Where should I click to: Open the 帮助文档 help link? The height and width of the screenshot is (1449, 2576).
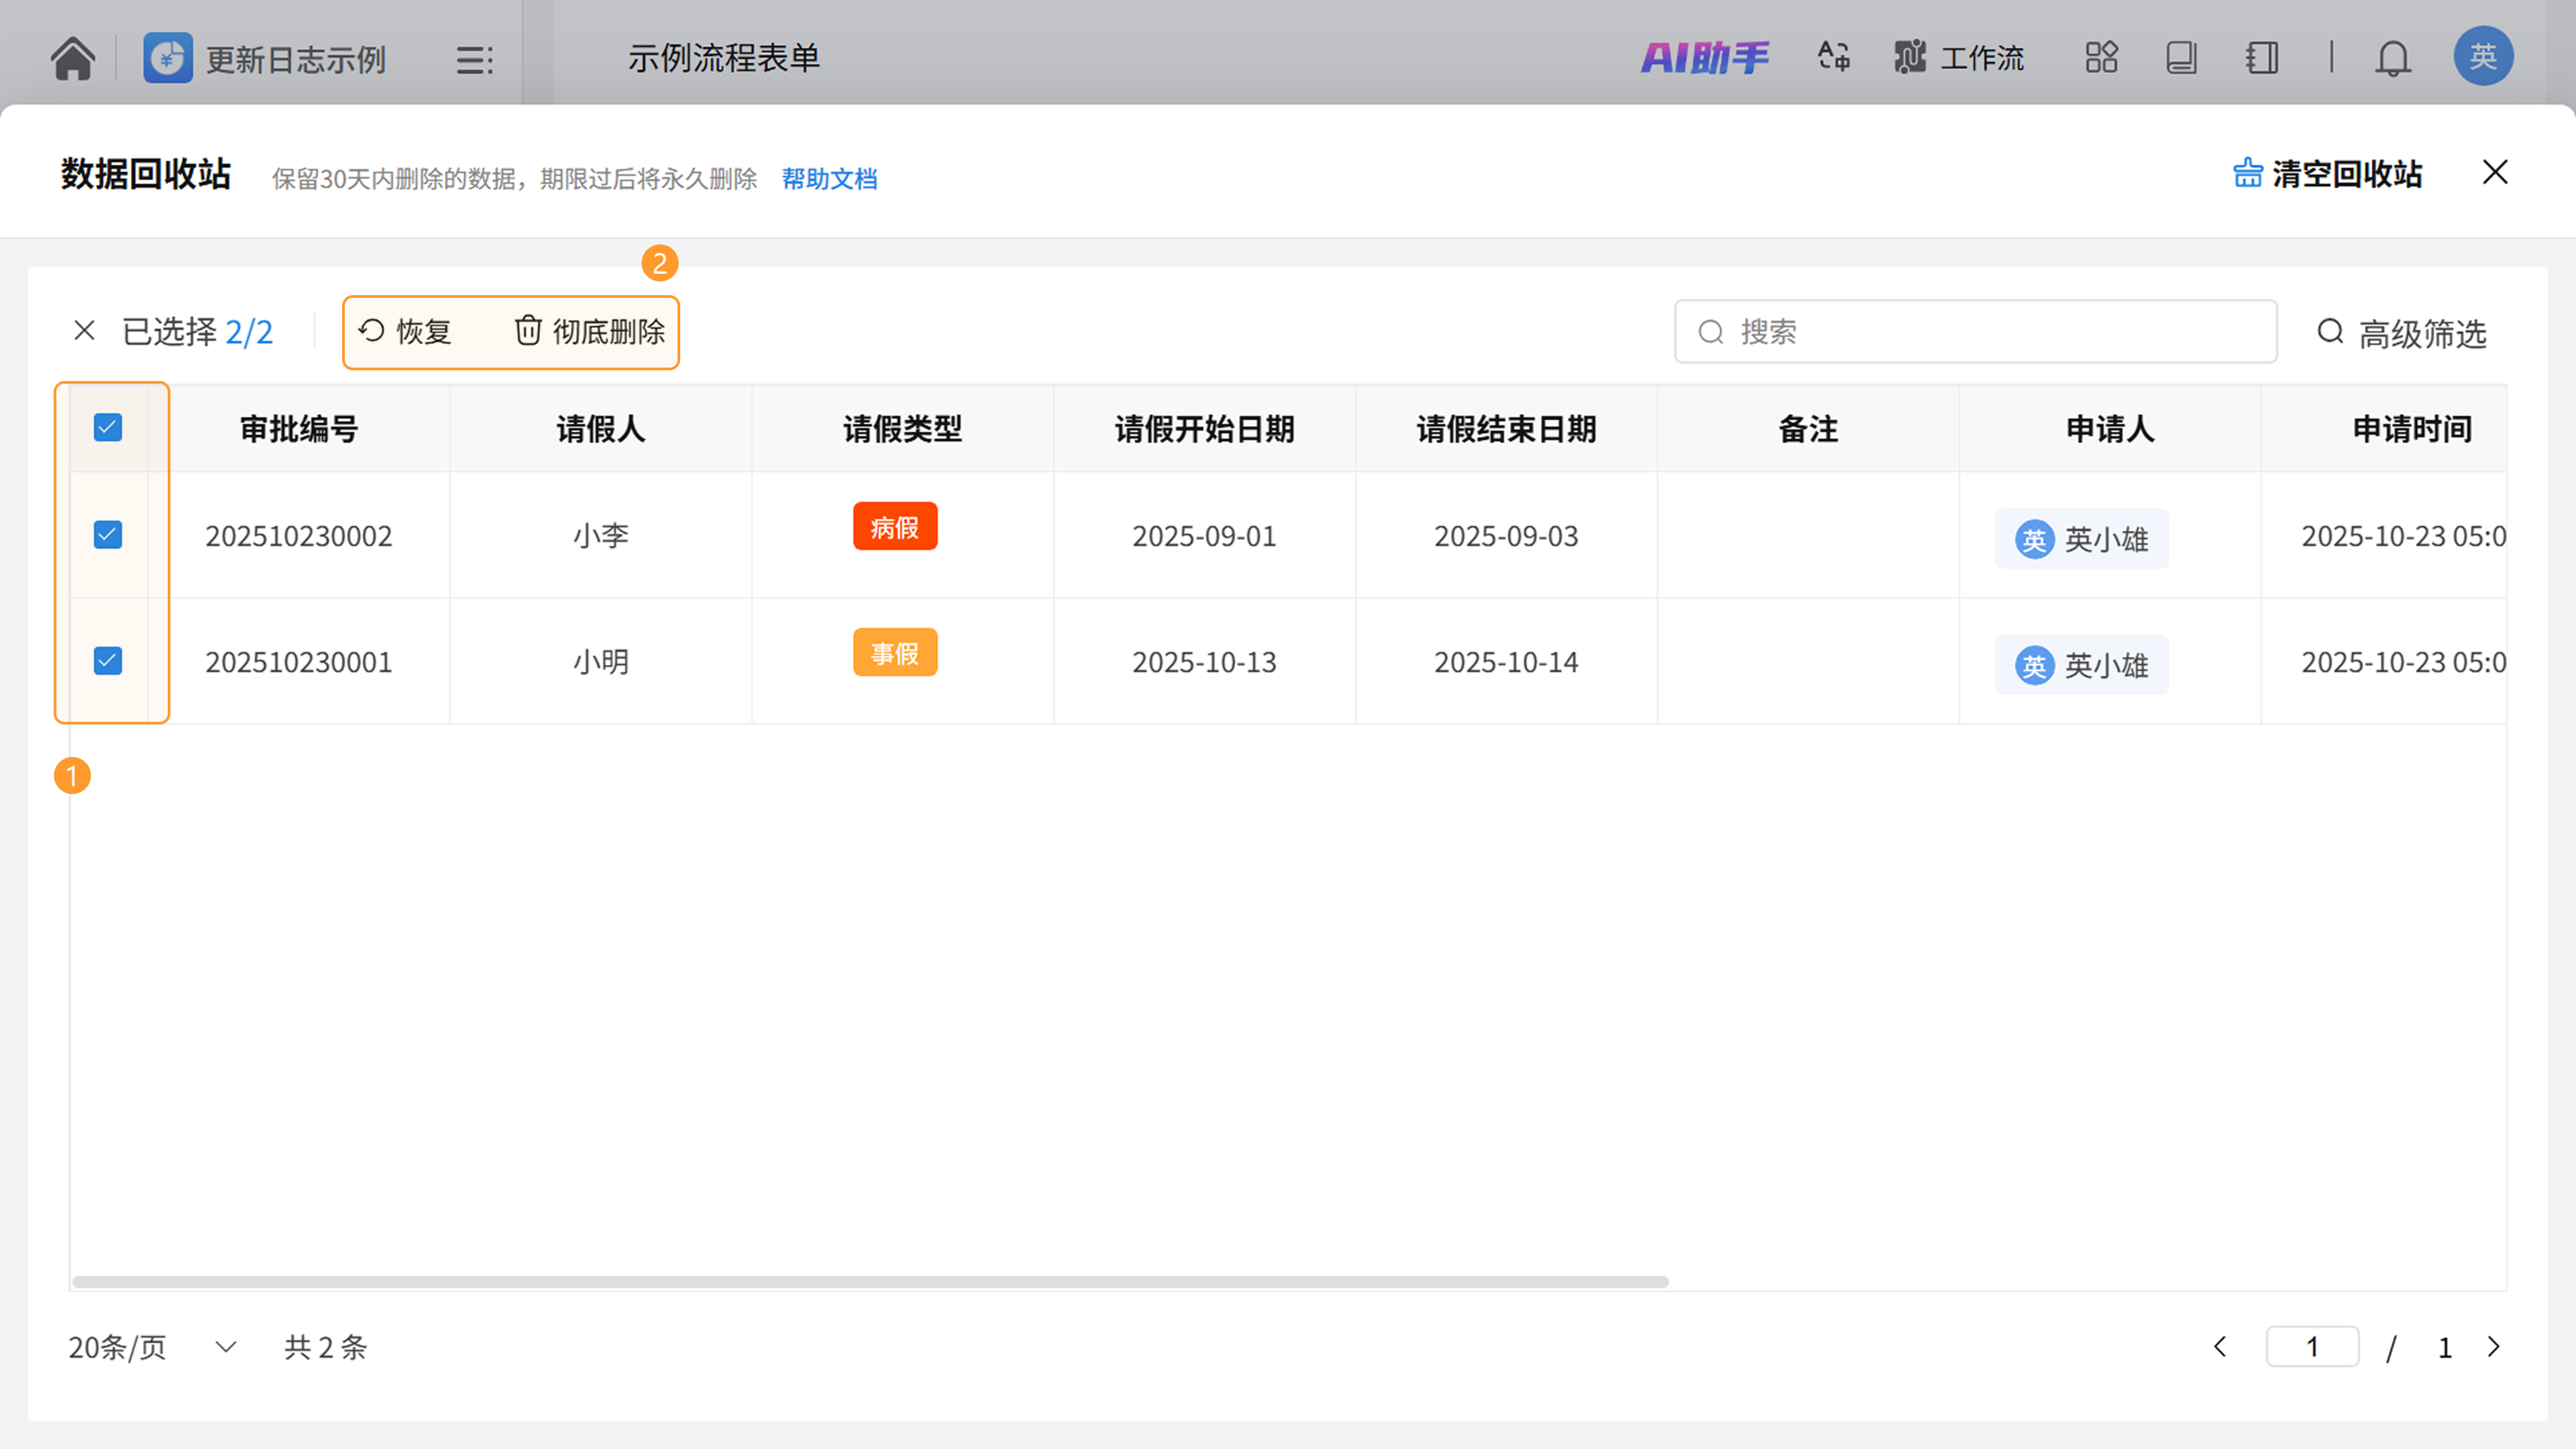pyautogui.click(x=829, y=179)
